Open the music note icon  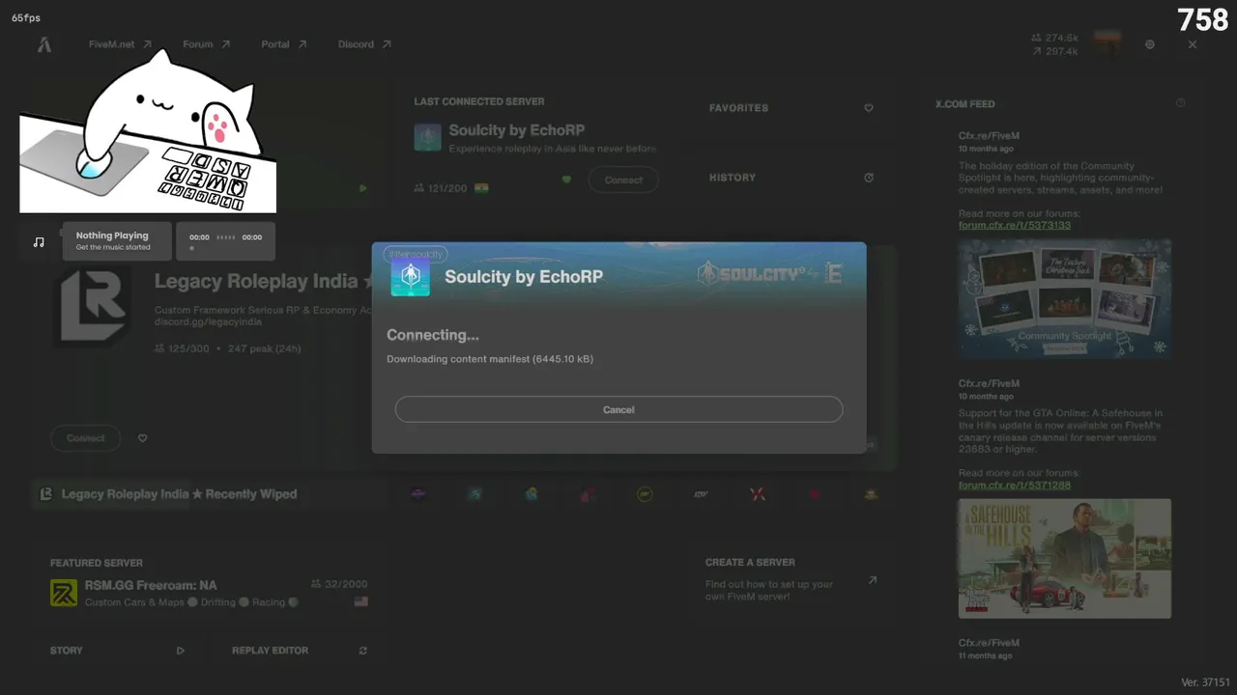39,241
